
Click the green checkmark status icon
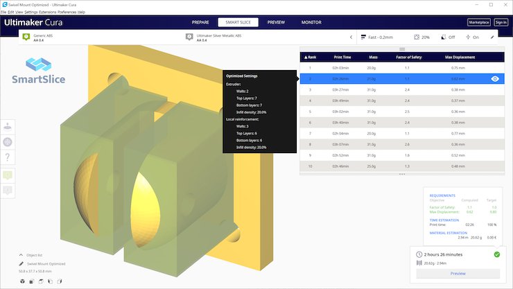click(x=497, y=254)
